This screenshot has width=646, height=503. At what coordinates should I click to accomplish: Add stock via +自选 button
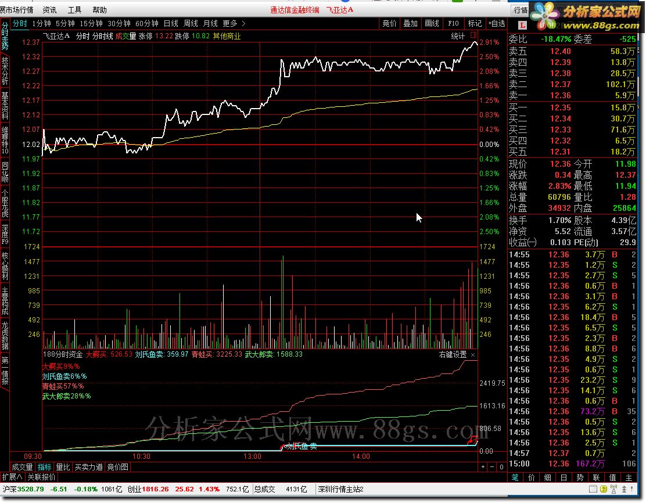coord(497,23)
